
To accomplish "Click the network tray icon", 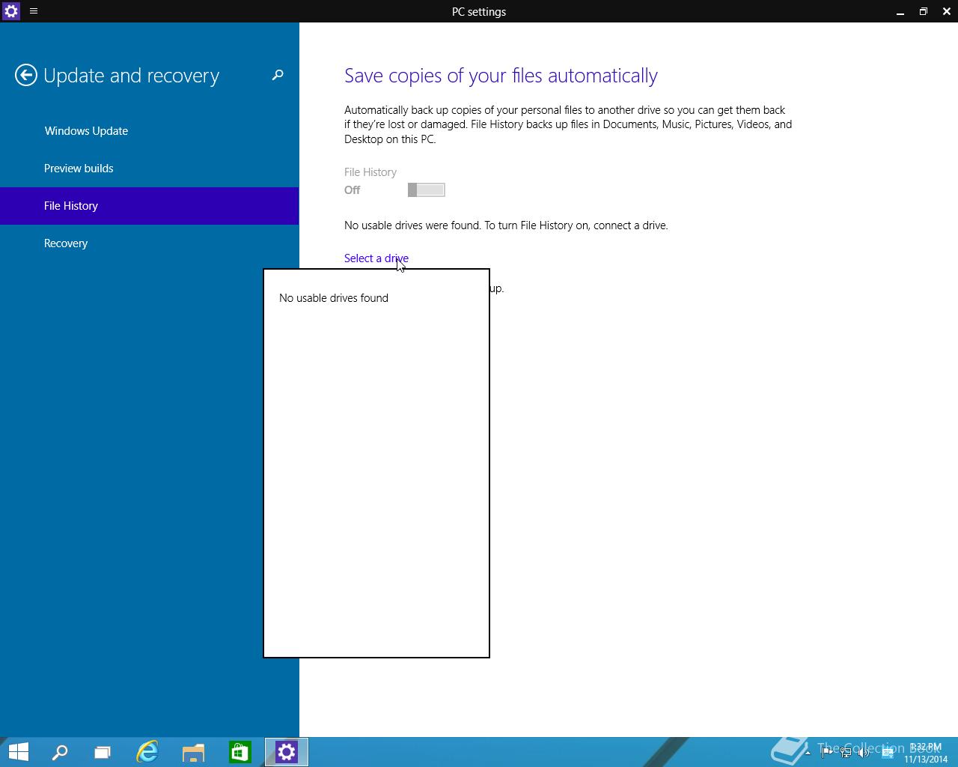I will pyautogui.click(x=846, y=753).
